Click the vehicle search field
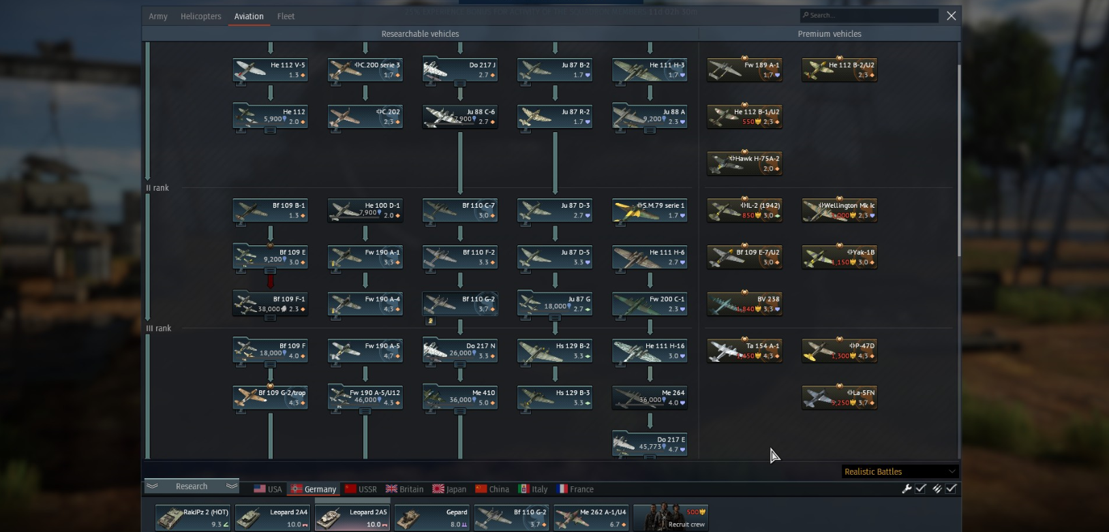This screenshot has width=1109, height=532. pyautogui.click(x=869, y=15)
